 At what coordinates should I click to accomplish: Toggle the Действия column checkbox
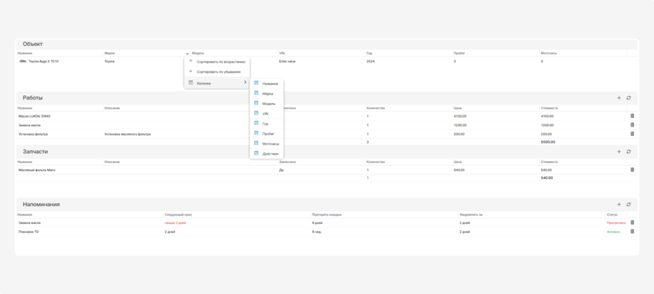tap(256, 153)
